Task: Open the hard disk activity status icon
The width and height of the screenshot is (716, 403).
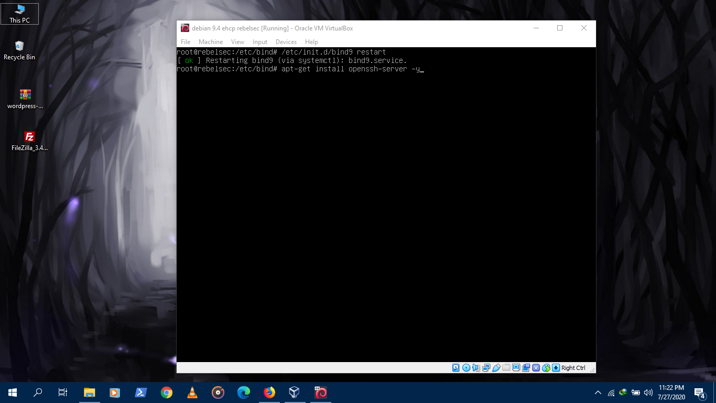Action: pyautogui.click(x=455, y=367)
